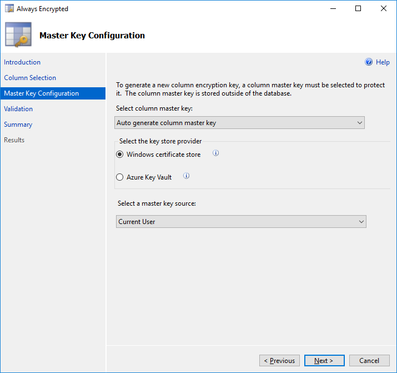The width and height of the screenshot is (397, 373).
Task: Select Windows certificate store radio button
Action: (120, 155)
